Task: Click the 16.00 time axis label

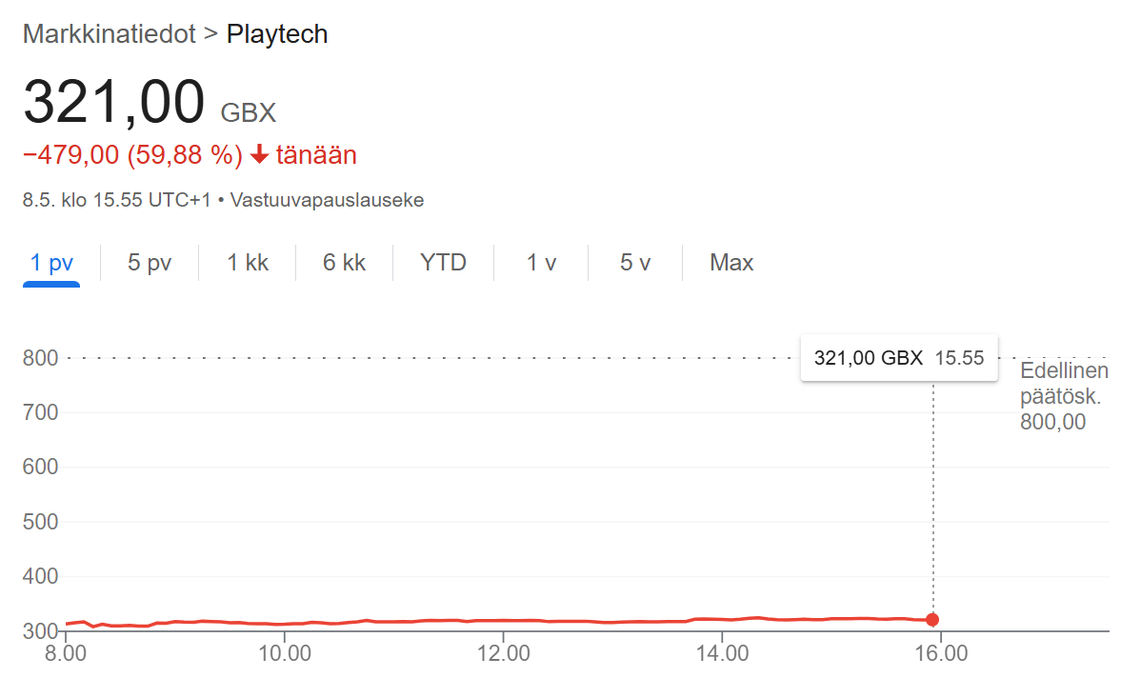Action: point(941,653)
